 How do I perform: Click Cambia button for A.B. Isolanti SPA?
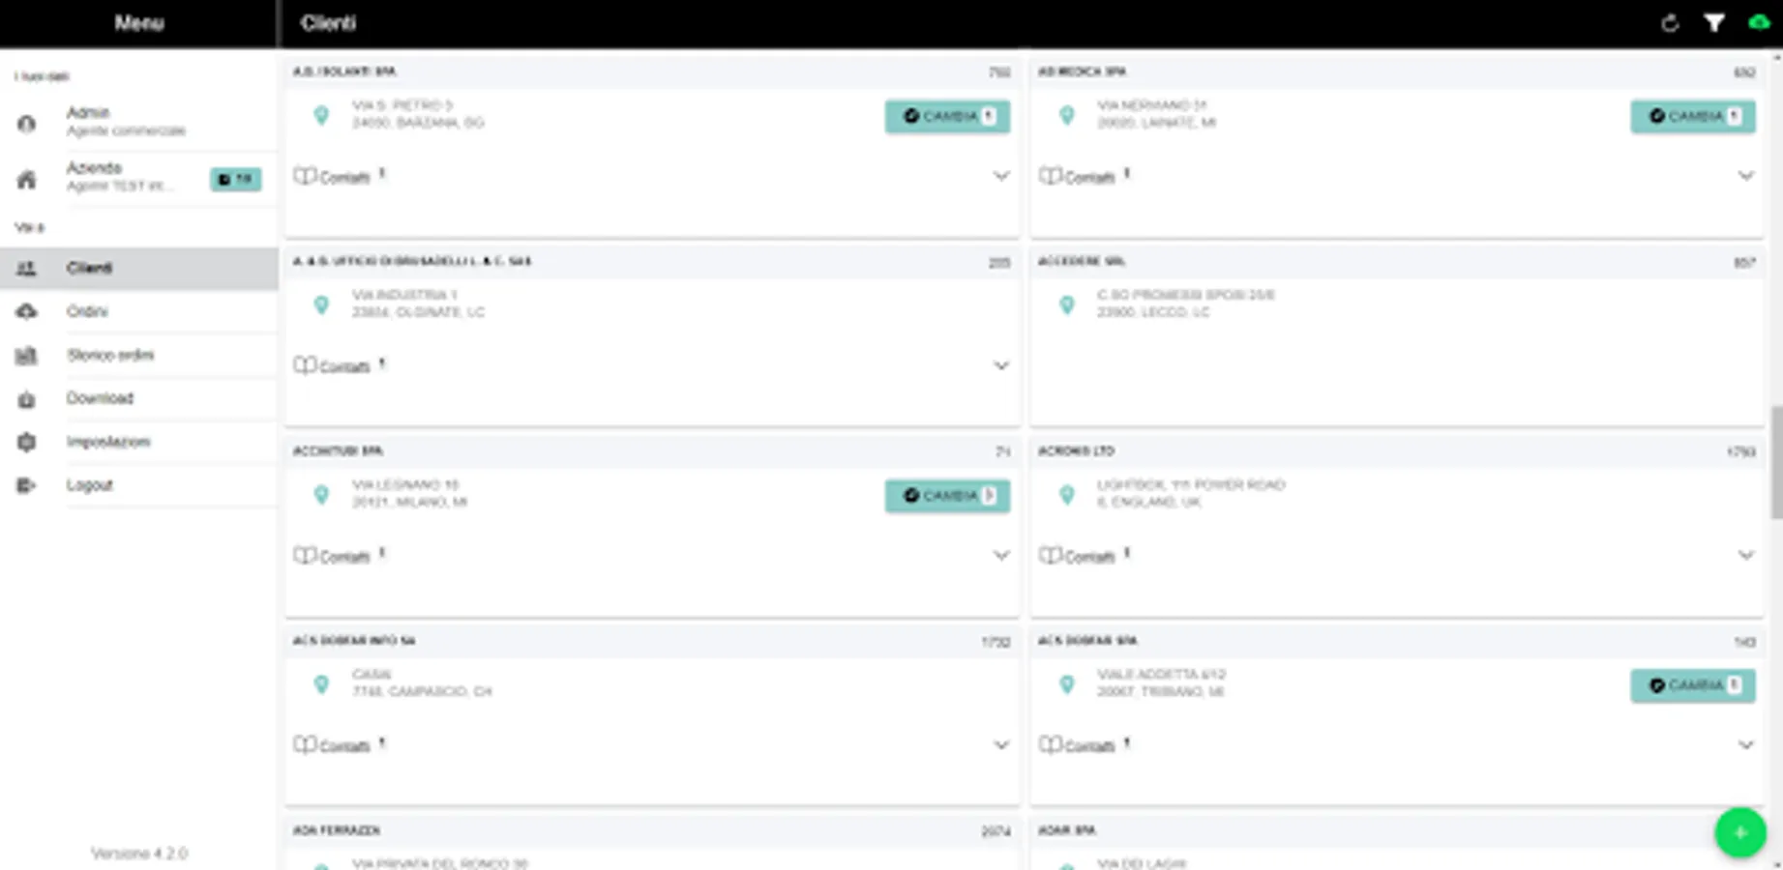pyautogui.click(x=947, y=116)
